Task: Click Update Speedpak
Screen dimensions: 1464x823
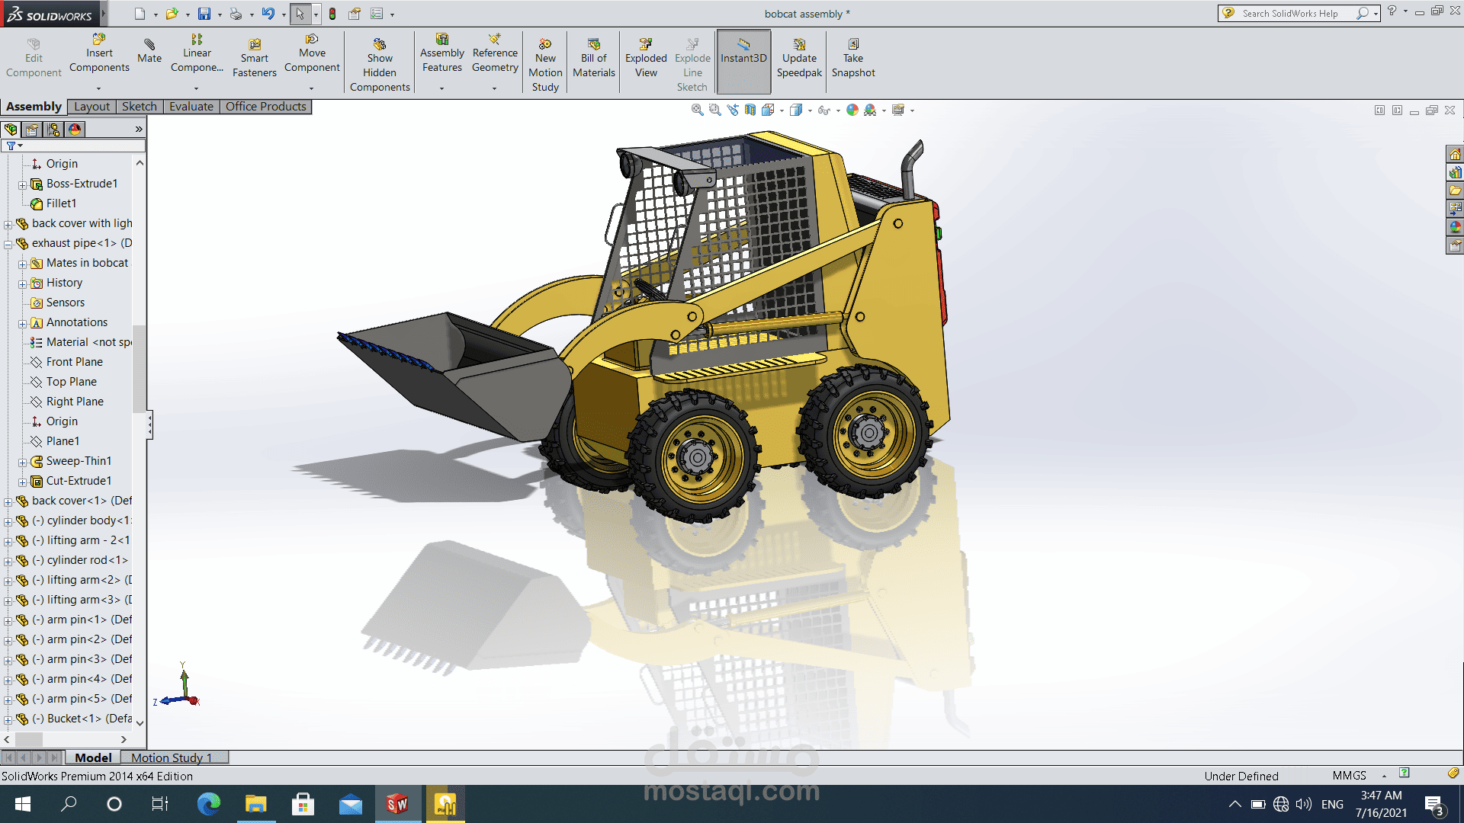Action: coord(799,59)
